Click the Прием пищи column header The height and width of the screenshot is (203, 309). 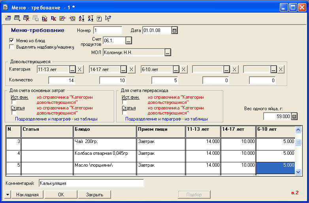pos(161,132)
